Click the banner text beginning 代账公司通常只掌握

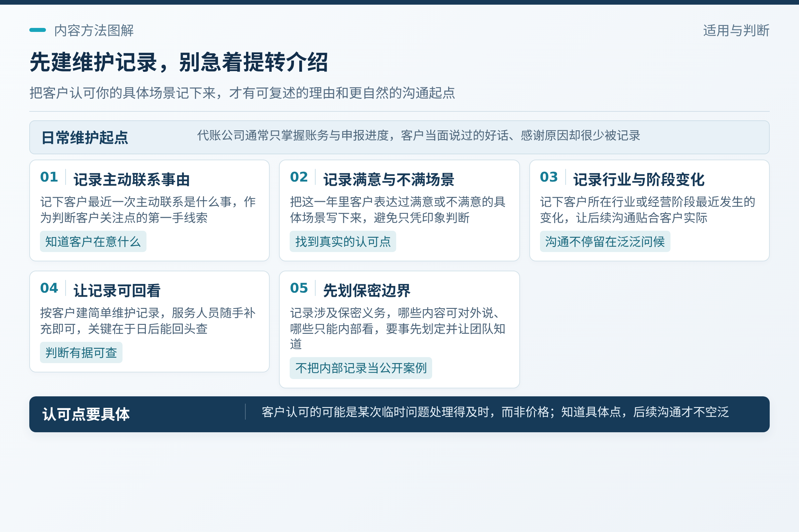418,135
